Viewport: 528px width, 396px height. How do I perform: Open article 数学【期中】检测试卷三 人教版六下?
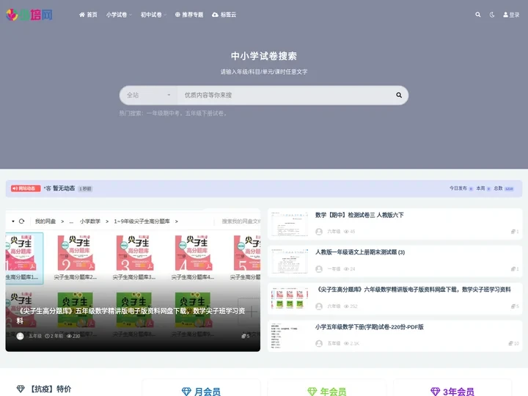[359, 215]
